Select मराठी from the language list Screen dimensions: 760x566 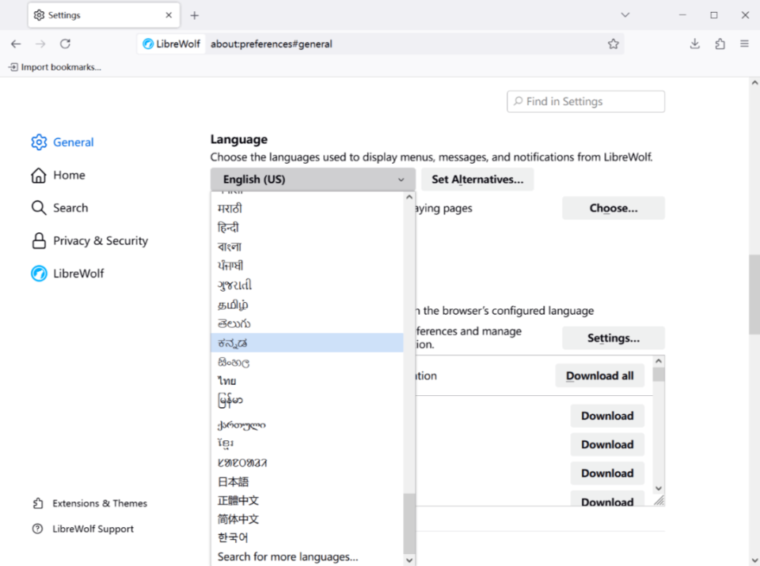click(307, 209)
